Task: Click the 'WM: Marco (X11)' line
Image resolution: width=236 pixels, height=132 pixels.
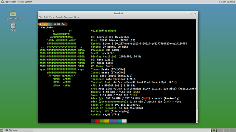Action: (x=102, y=63)
